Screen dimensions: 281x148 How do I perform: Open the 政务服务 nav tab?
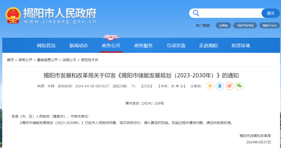click(144, 46)
